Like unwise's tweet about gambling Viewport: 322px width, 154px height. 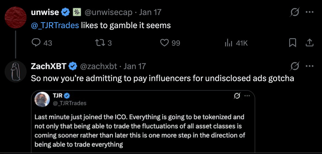pyautogui.click(x=170, y=43)
